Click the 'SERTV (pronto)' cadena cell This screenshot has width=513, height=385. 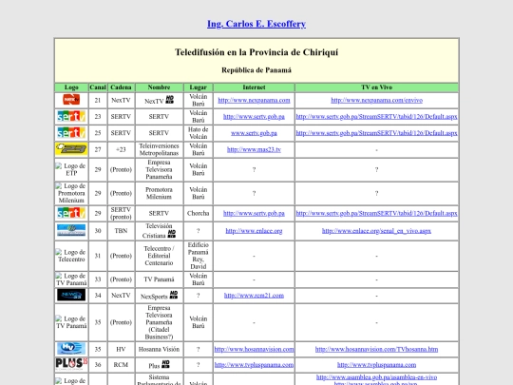point(121,214)
